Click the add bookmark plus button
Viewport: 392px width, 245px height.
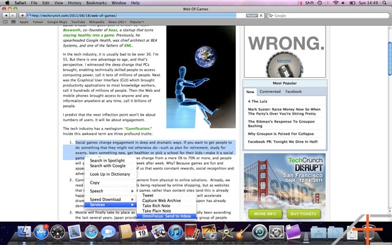22,15
